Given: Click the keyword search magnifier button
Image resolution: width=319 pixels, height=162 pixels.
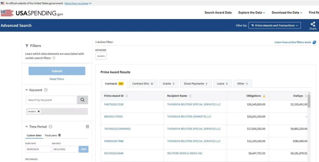Looking at the screenshot, I should point(83,100).
